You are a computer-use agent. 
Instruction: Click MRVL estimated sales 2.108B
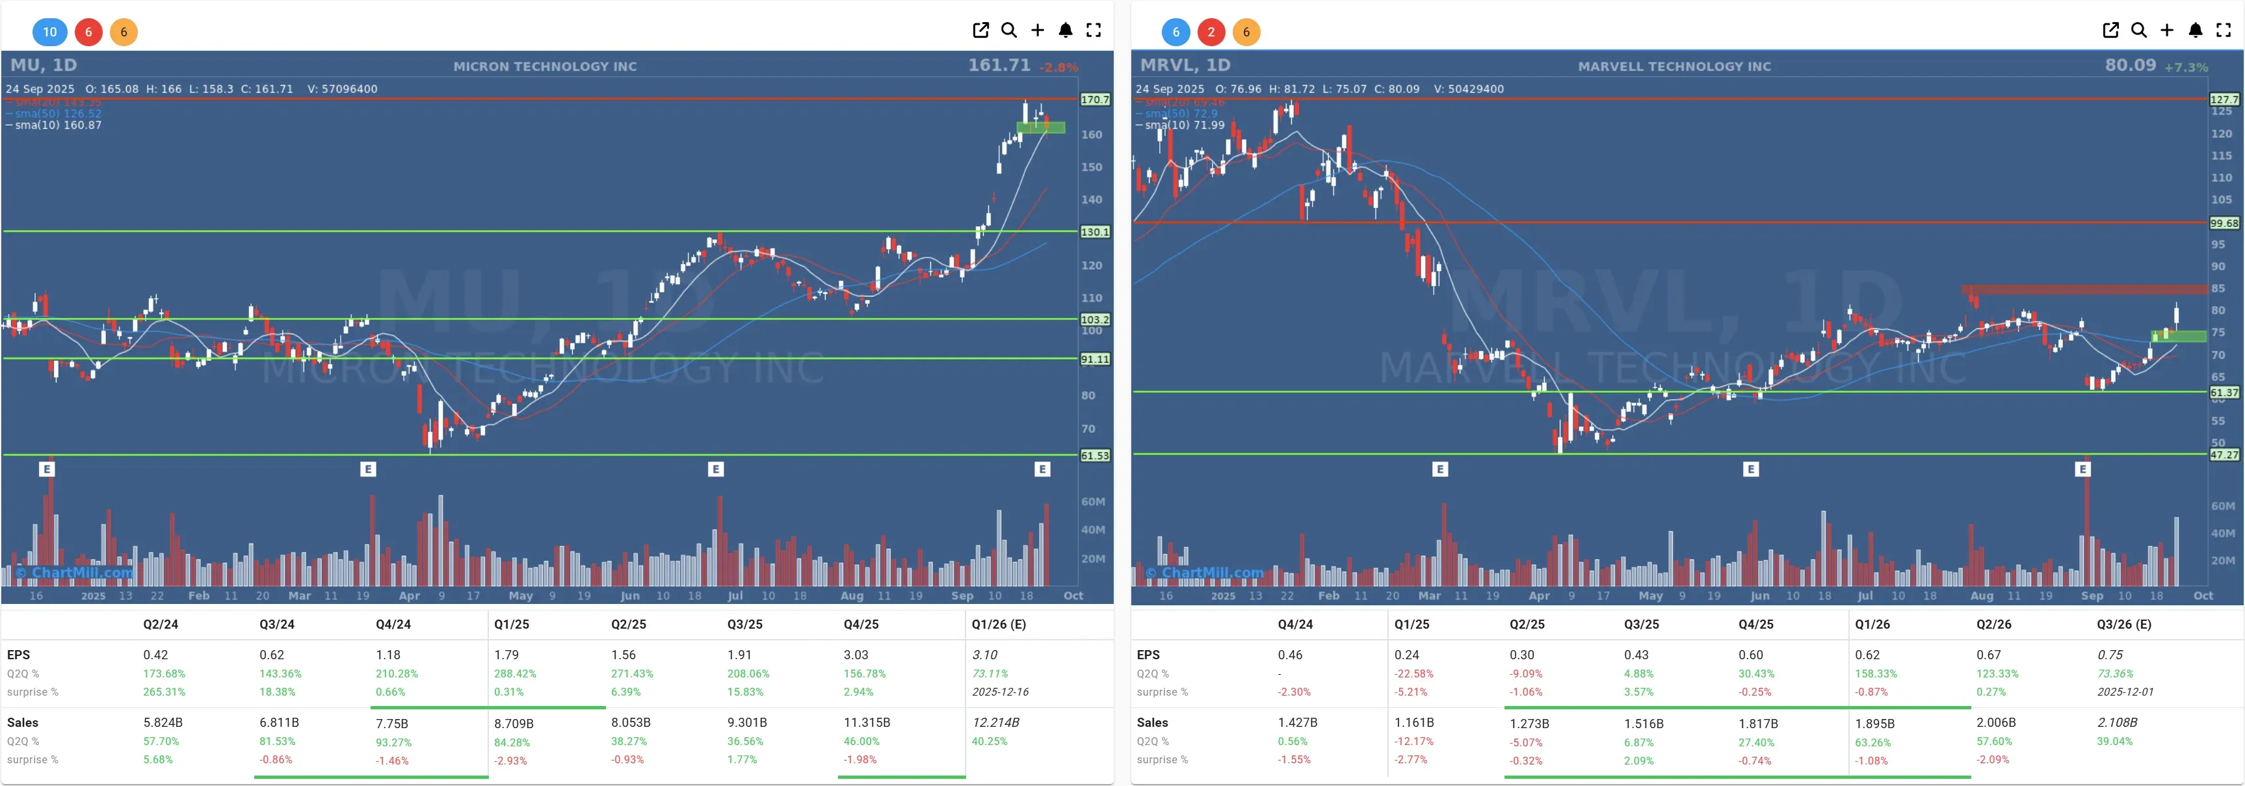[2117, 723]
